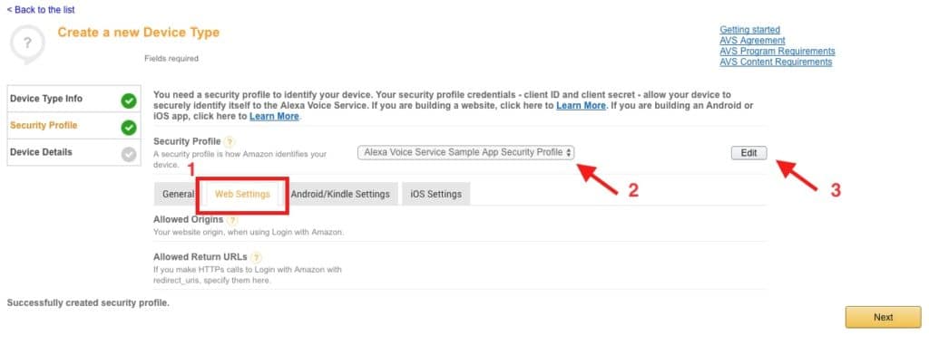Click the help icon next to Allowed Return URLs
The height and width of the screenshot is (345, 929).
tap(256, 258)
